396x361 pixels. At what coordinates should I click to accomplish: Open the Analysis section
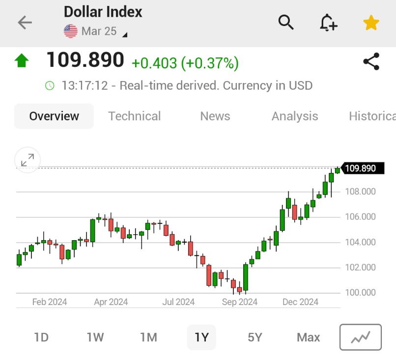295,116
